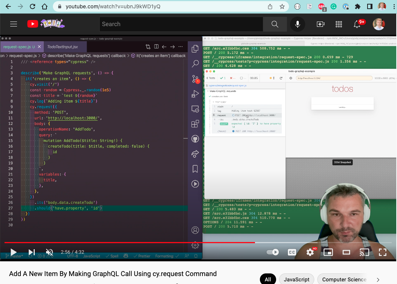Go back to previous browser page
The height and width of the screenshot is (284, 397).
8,6
